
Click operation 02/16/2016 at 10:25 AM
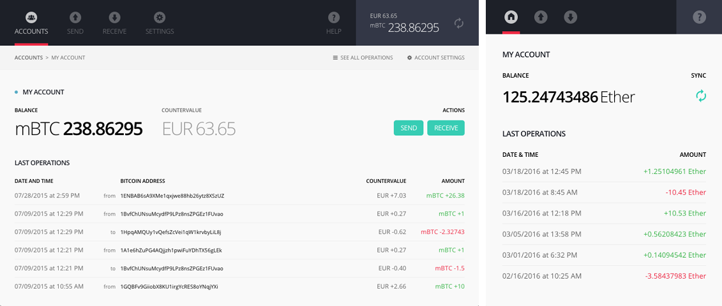541,276
